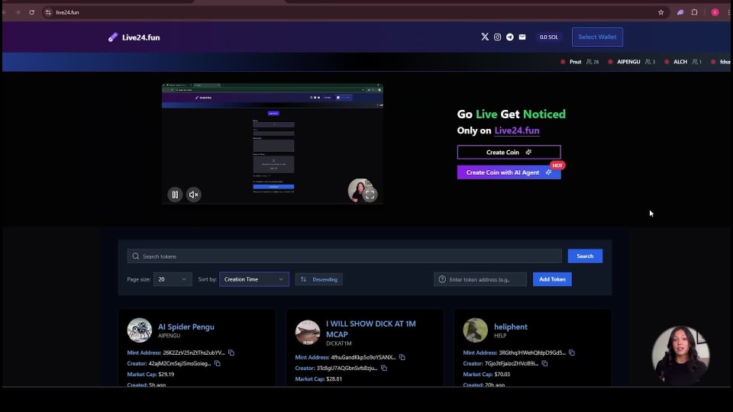Pause the live stream video
Image resolution: width=733 pixels, height=412 pixels.
(x=175, y=195)
